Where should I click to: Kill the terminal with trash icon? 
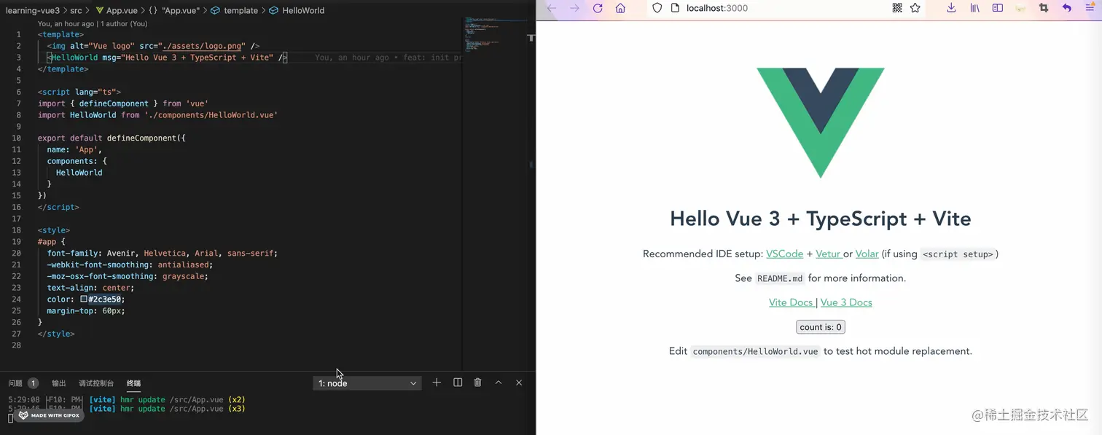[x=478, y=383]
